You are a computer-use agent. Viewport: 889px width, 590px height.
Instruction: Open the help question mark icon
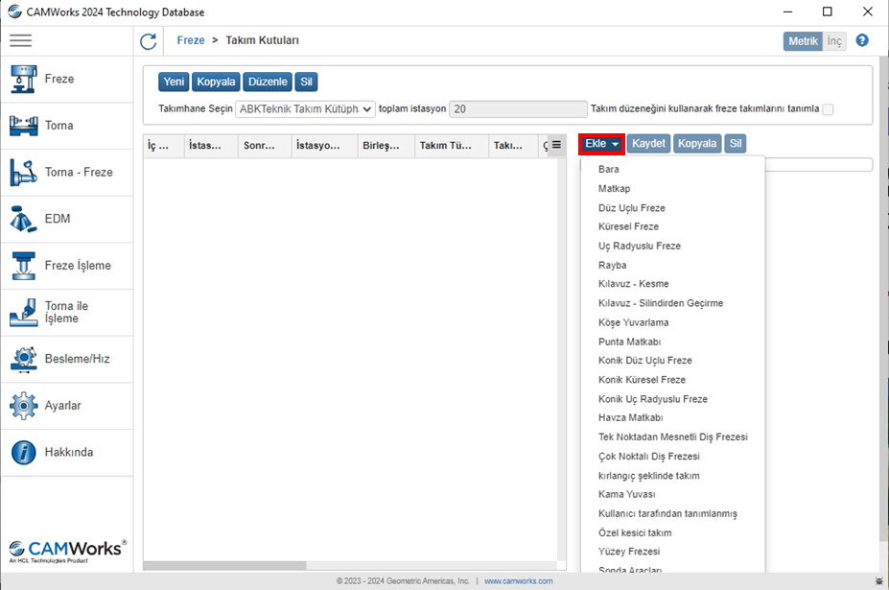(862, 40)
